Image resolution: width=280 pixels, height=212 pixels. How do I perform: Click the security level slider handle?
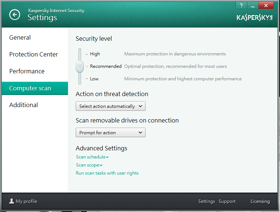coord(80,66)
